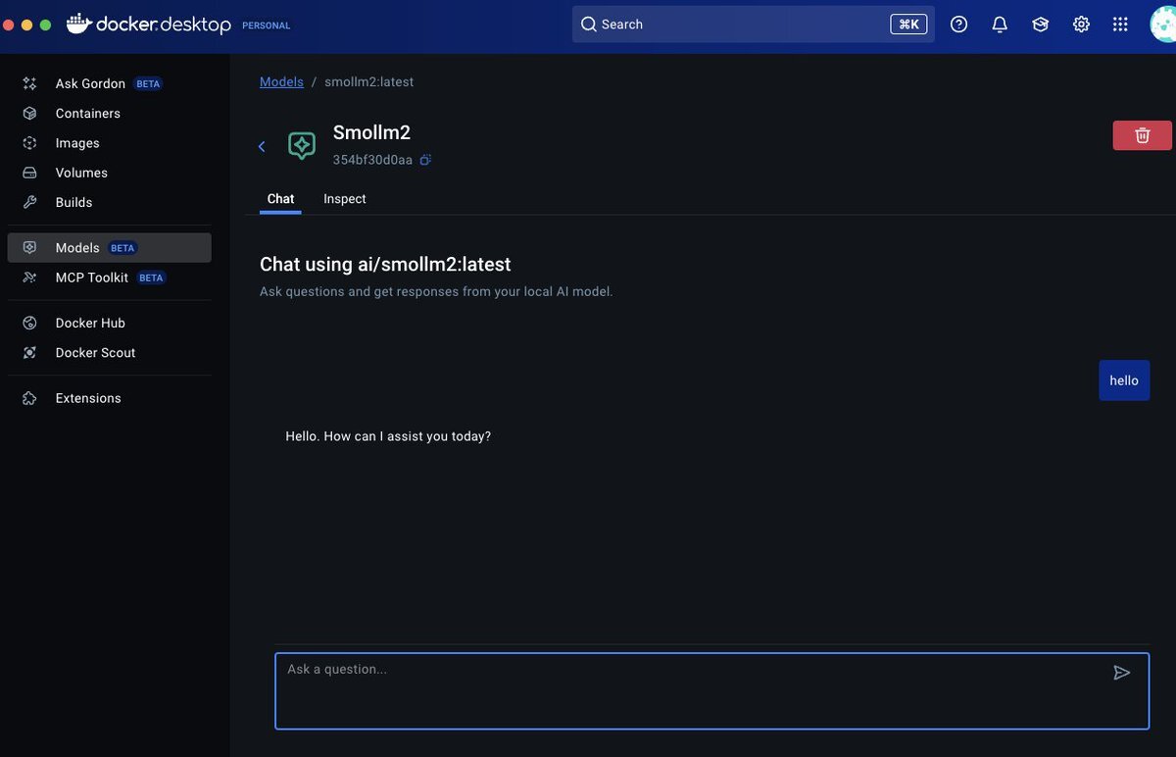Image resolution: width=1176 pixels, height=757 pixels.
Task: Open the Learning center graduation cap icon
Action: click(x=1041, y=25)
